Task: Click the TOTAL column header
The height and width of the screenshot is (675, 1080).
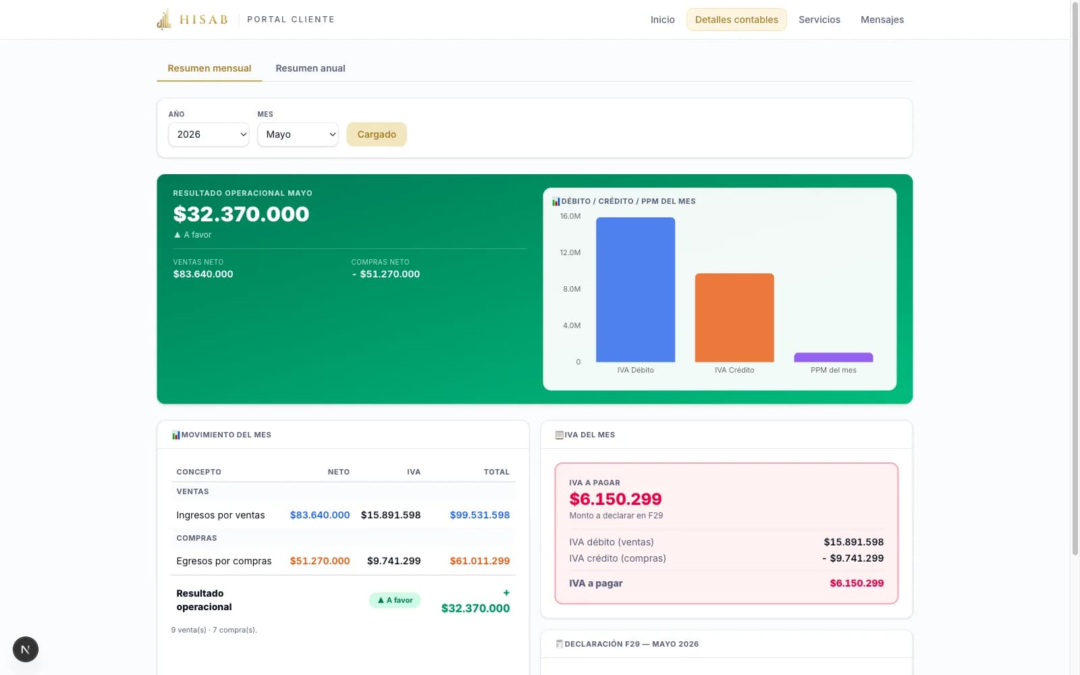Action: tap(497, 472)
